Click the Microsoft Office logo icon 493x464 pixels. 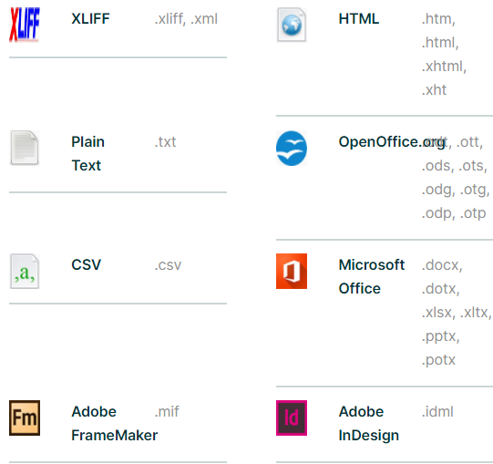(292, 271)
